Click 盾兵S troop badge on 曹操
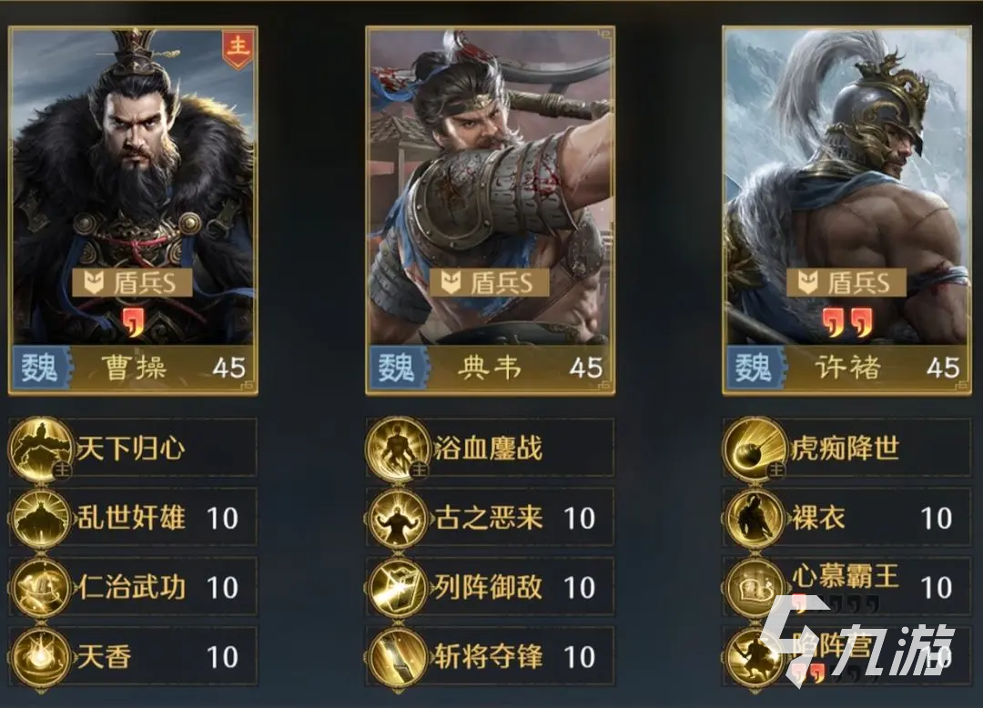Screen dimensions: 983x708 pos(132,283)
